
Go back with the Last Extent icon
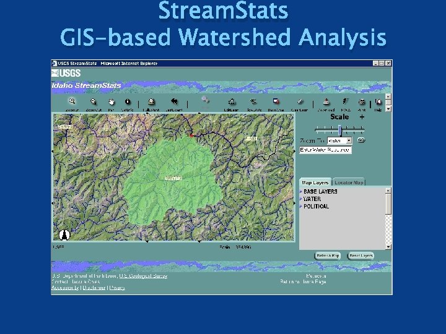coord(174,101)
